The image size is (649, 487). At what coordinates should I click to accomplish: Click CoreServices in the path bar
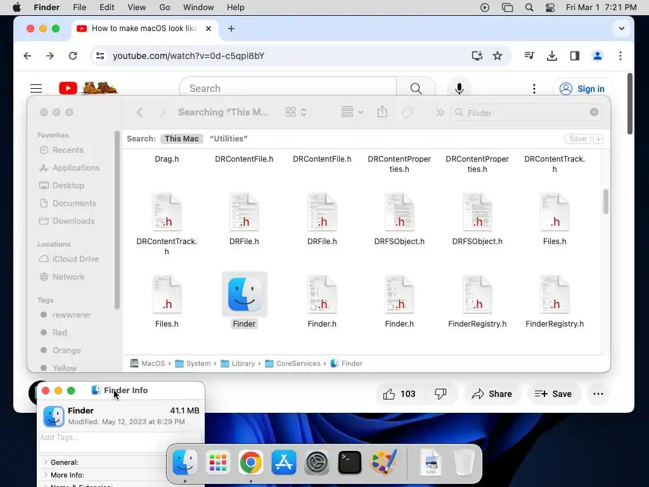[293, 363]
